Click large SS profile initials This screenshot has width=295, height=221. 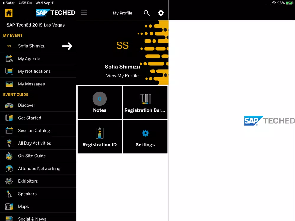click(x=122, y=45)
